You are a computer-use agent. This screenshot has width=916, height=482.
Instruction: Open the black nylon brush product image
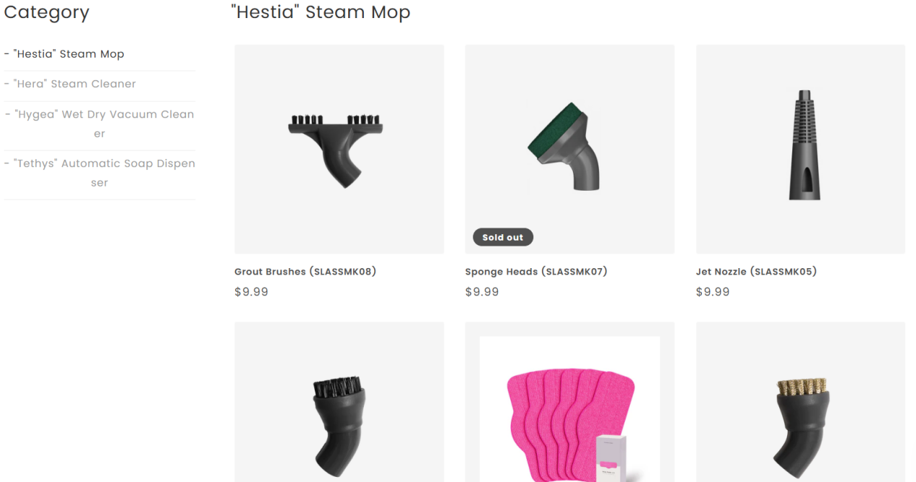point(339,402)
